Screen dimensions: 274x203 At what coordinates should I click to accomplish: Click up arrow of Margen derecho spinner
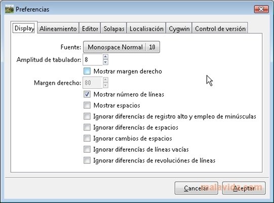[x=105, y=80]
